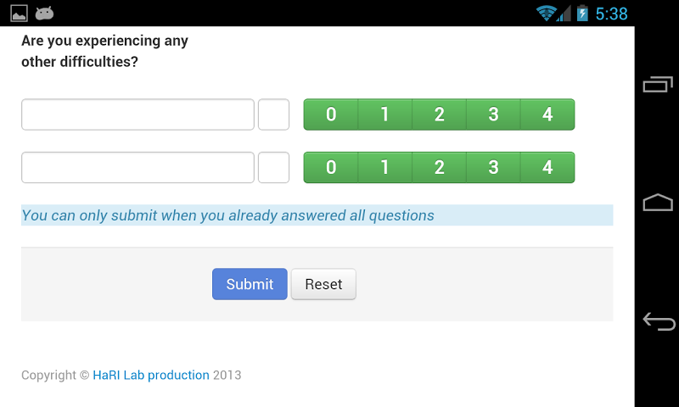The height and width of the screenshot is (407, 679).
Task: Focus the first difficulty text field
Action: pos(137,114)
